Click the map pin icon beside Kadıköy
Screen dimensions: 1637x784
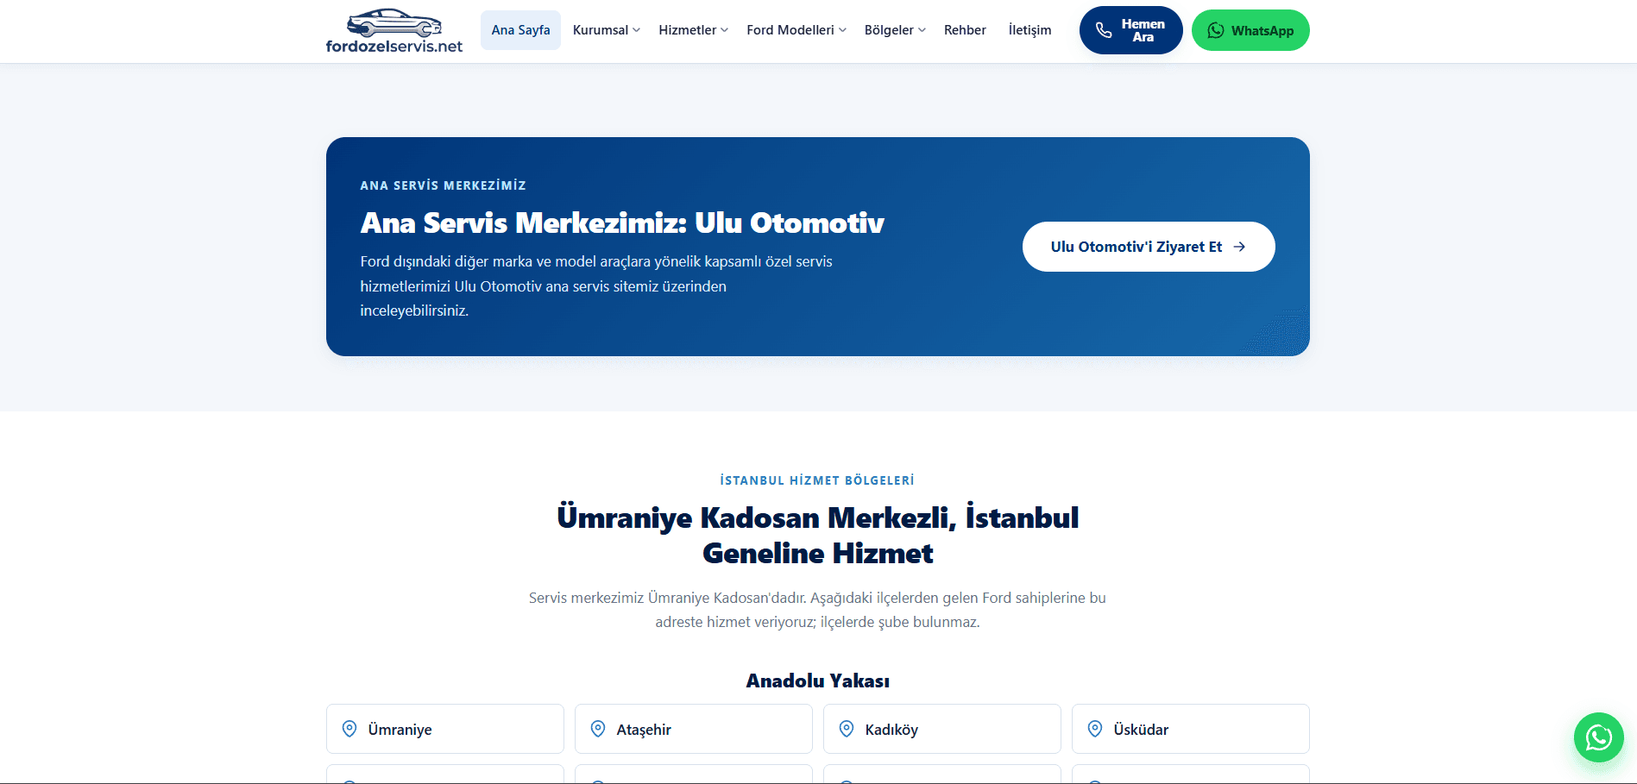coord(847,729)
